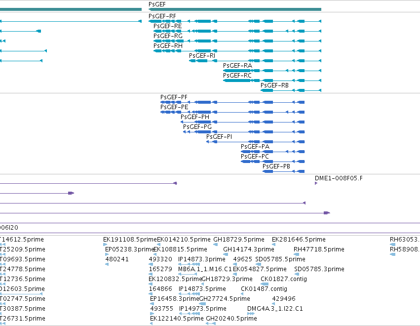Select GH18729.5prime EST label

click(239, 240)
